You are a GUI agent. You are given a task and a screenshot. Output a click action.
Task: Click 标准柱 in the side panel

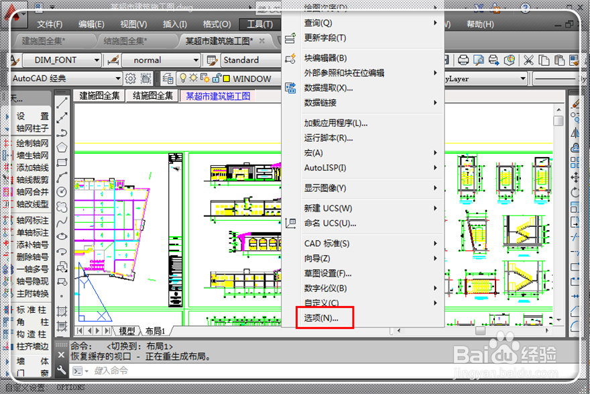coord(32,309)
